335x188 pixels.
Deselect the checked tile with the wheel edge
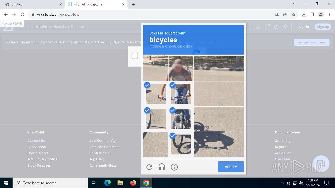tap(155, 119)
